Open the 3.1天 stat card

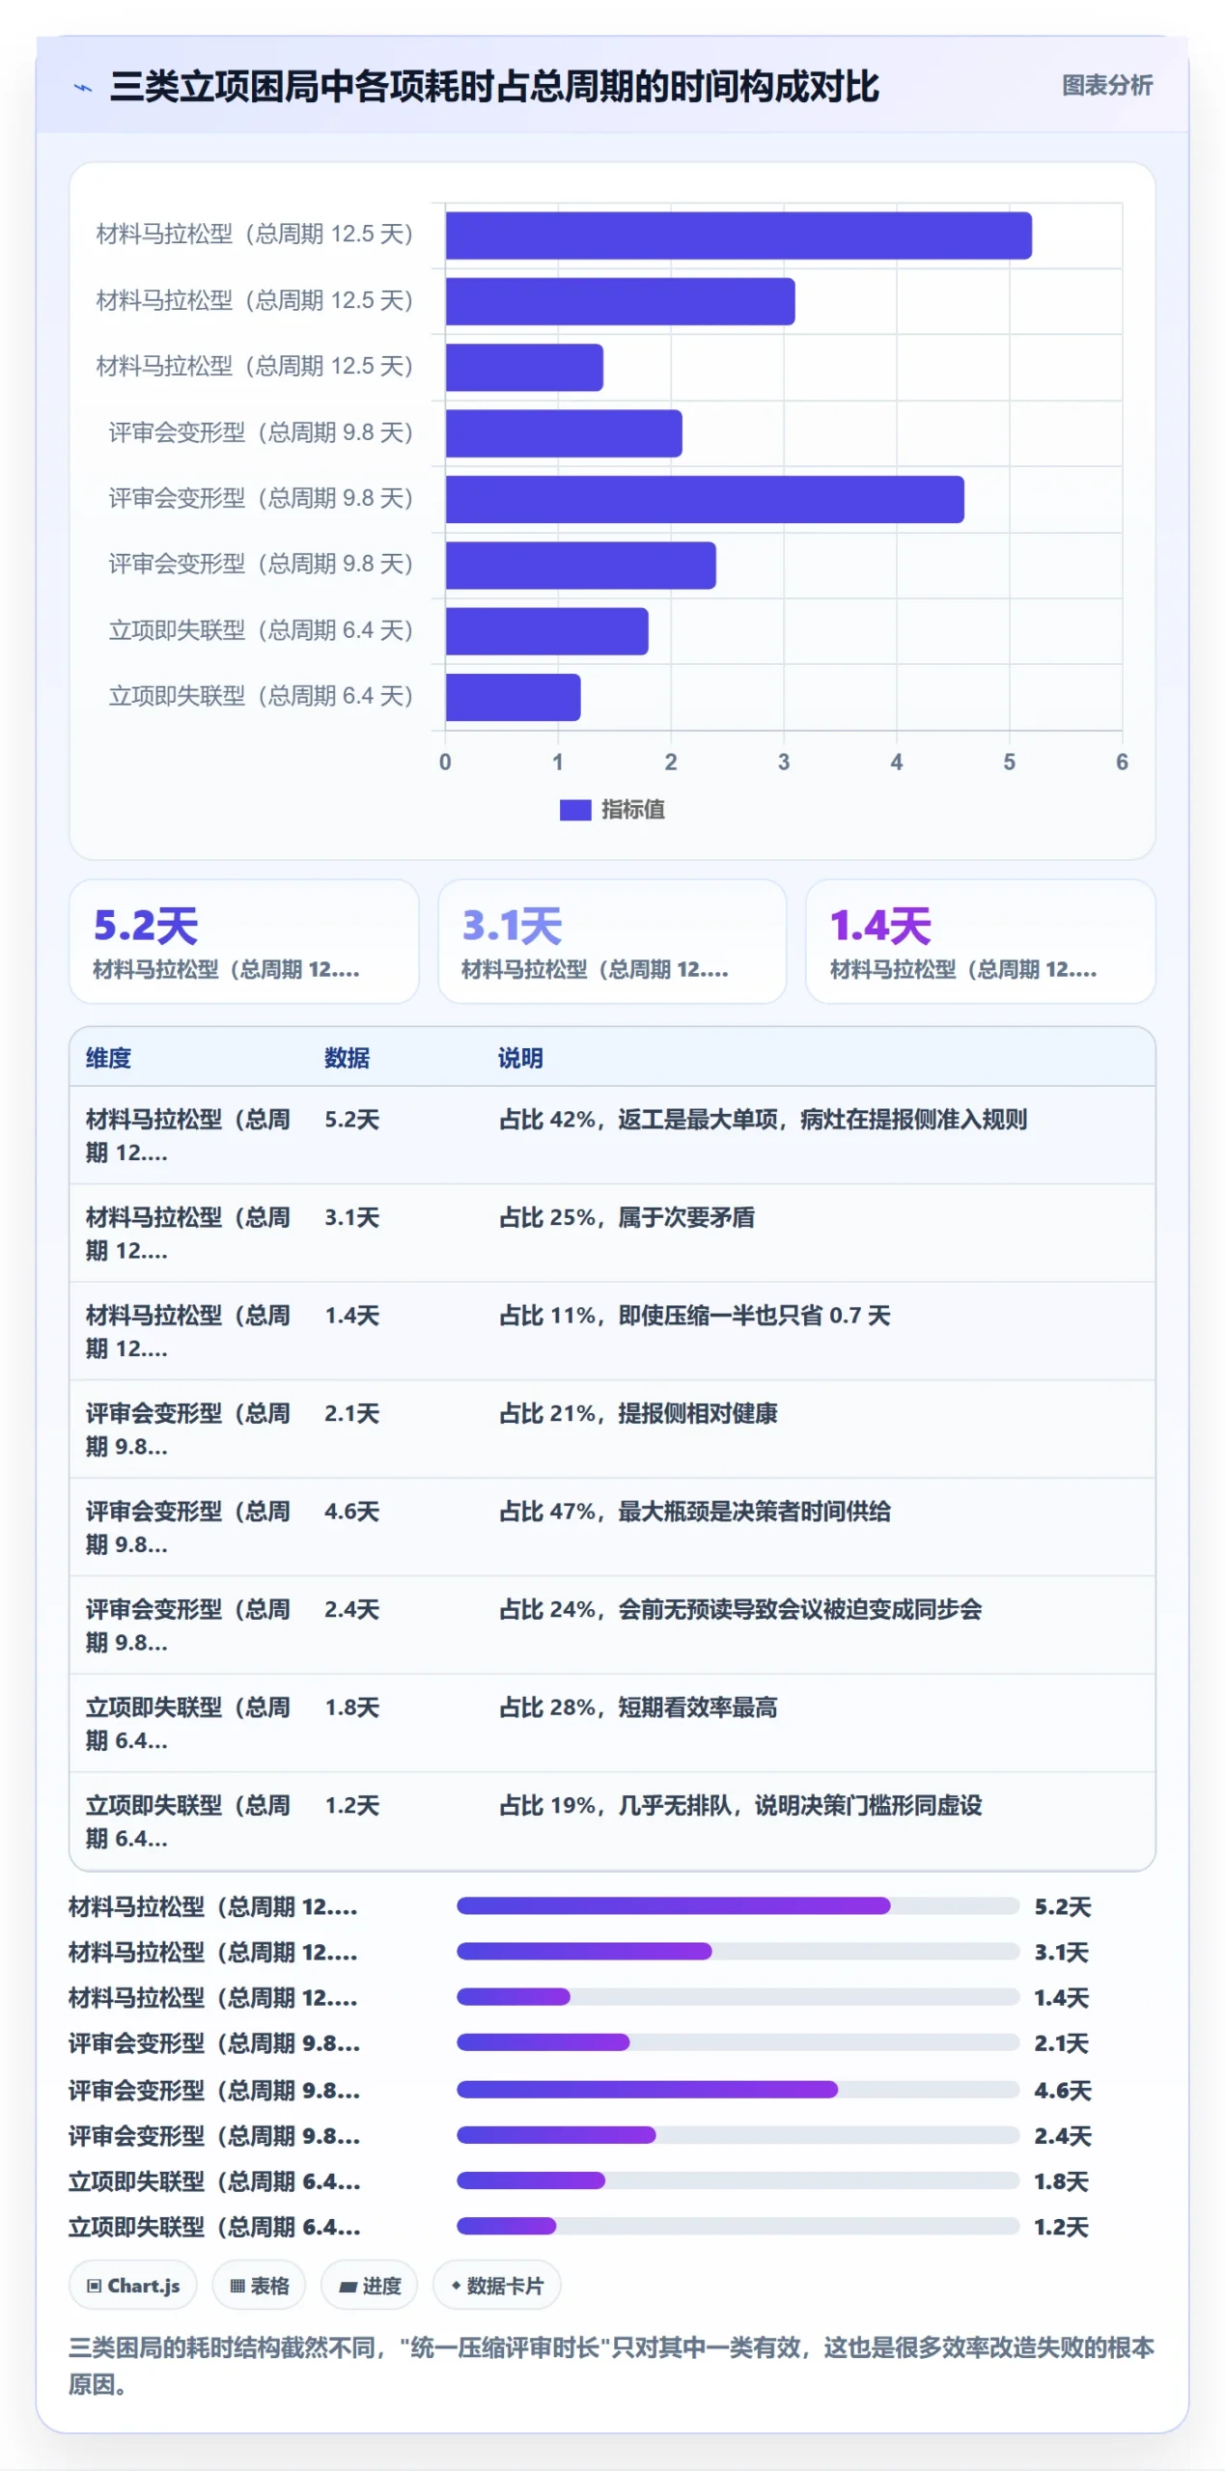click(x=612, y=941)
